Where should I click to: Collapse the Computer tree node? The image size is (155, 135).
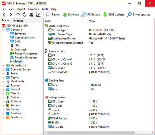[x=3, y=30]
